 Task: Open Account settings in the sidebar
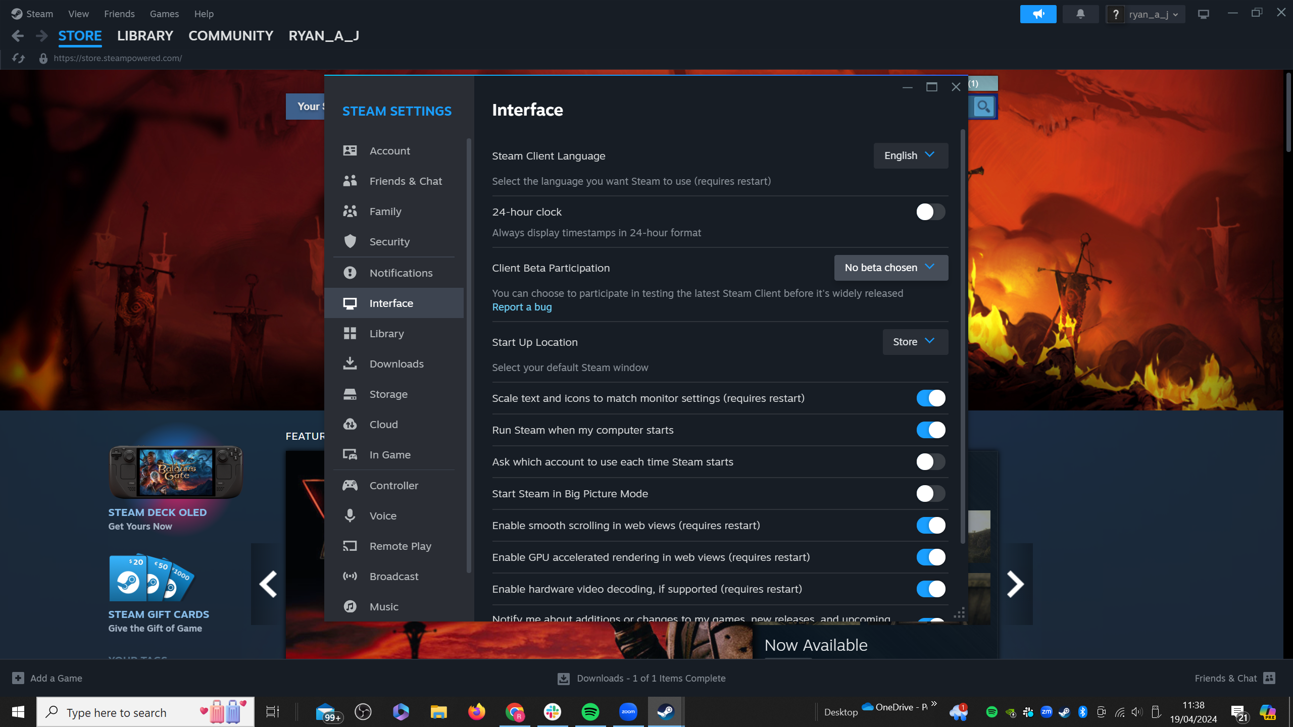coord(394,150)
